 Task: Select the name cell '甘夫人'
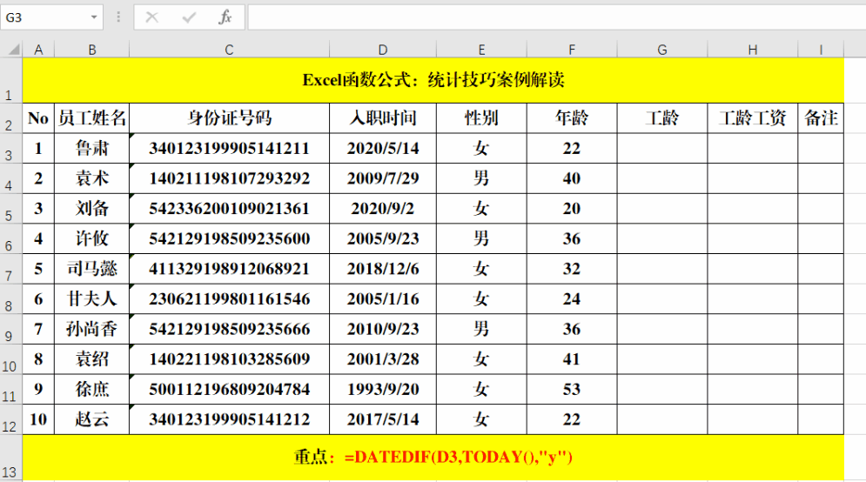(x=91, y=298)
